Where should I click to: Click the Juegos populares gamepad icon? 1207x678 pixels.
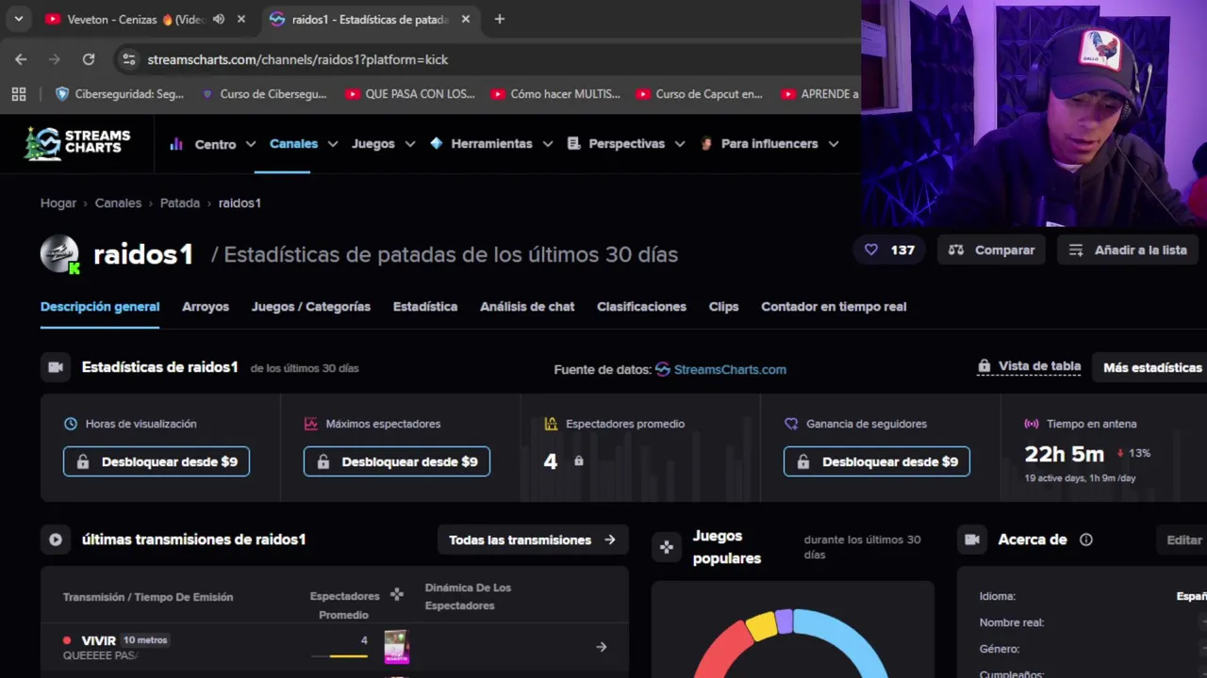(x=667, y=546)
